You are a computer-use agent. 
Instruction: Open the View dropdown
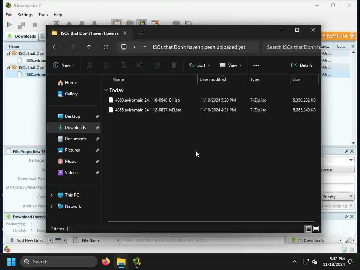pos(231,65)
